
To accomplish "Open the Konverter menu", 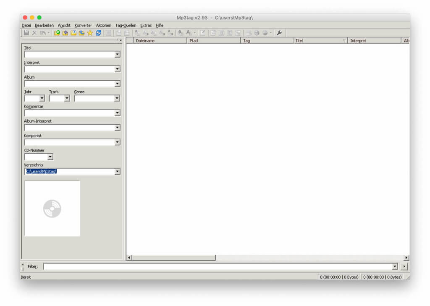I will (x=83, y=25).
